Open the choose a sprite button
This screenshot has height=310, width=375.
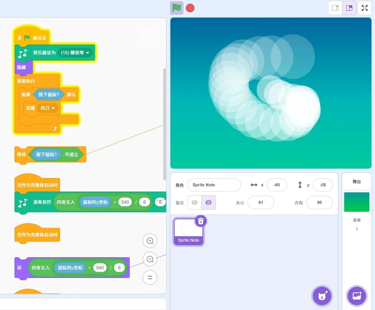(322, 296)
